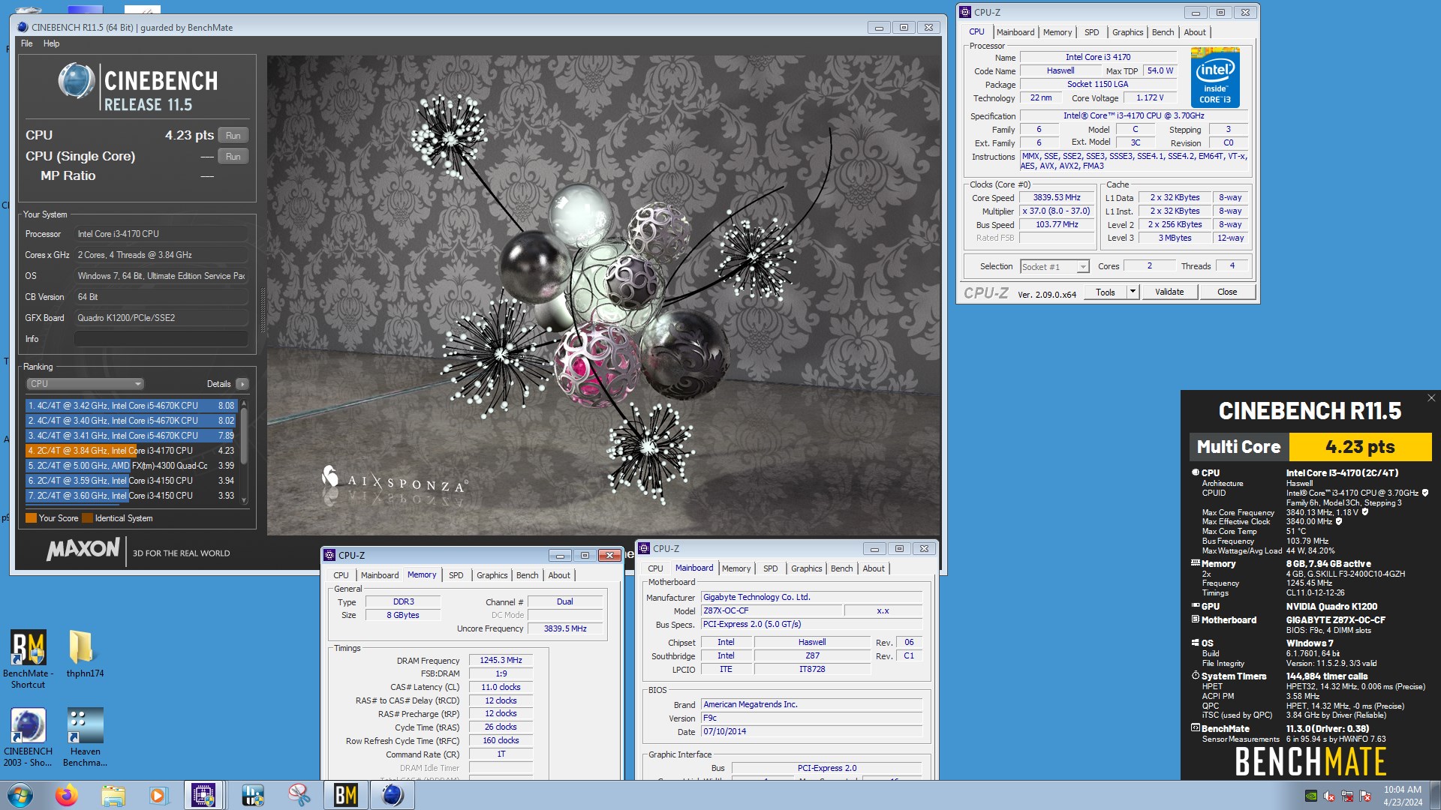Open the Socket #1 selection dropdown

pyautogui.click(x=1054, y=267)
